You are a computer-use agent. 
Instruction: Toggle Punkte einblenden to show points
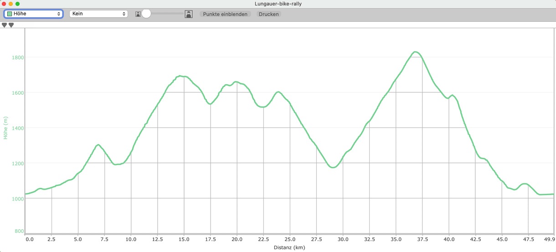click(x=225, y=14)
